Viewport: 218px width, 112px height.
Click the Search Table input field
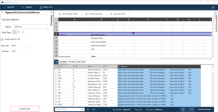pyautogui.click(x=68, y=109)
